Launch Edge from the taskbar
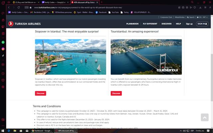Screen dimensions: 213x133 pos(9,131)
